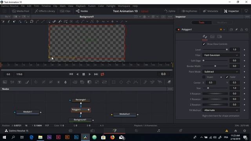Switch to the Tools tab in Inspector
The image size is (251, 141).
[x=202, y=23]
